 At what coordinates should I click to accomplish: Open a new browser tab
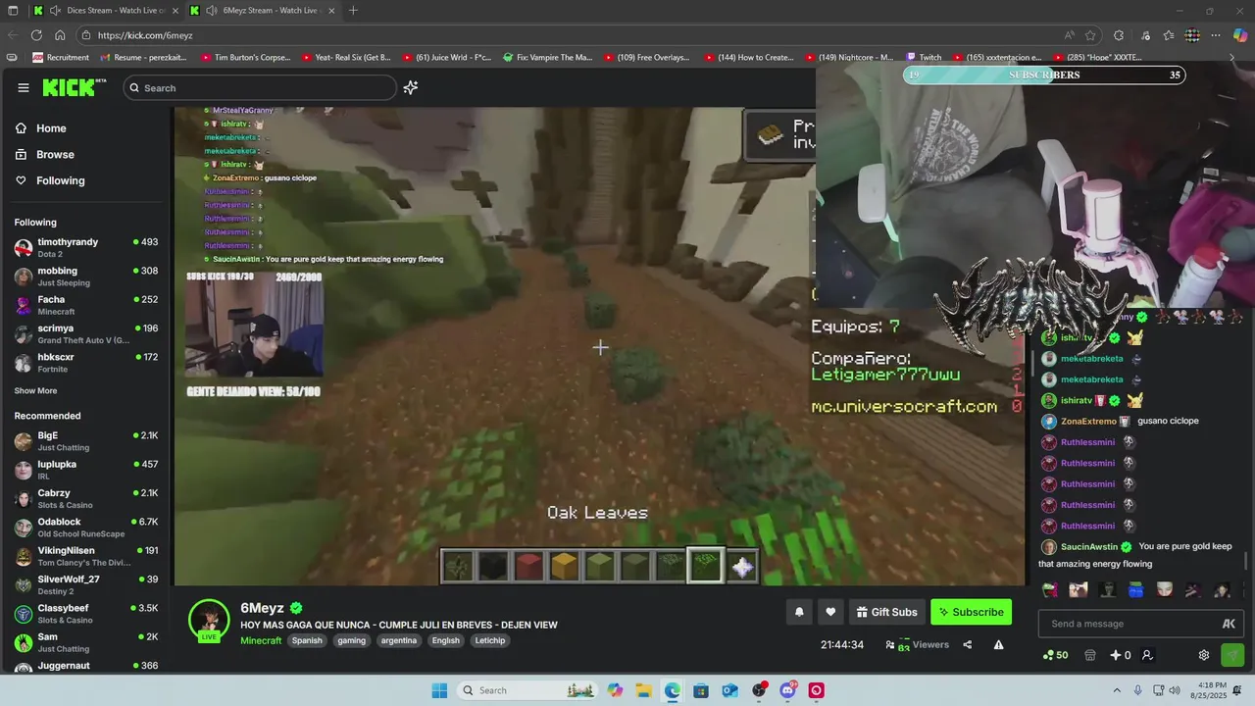[353, 10]
